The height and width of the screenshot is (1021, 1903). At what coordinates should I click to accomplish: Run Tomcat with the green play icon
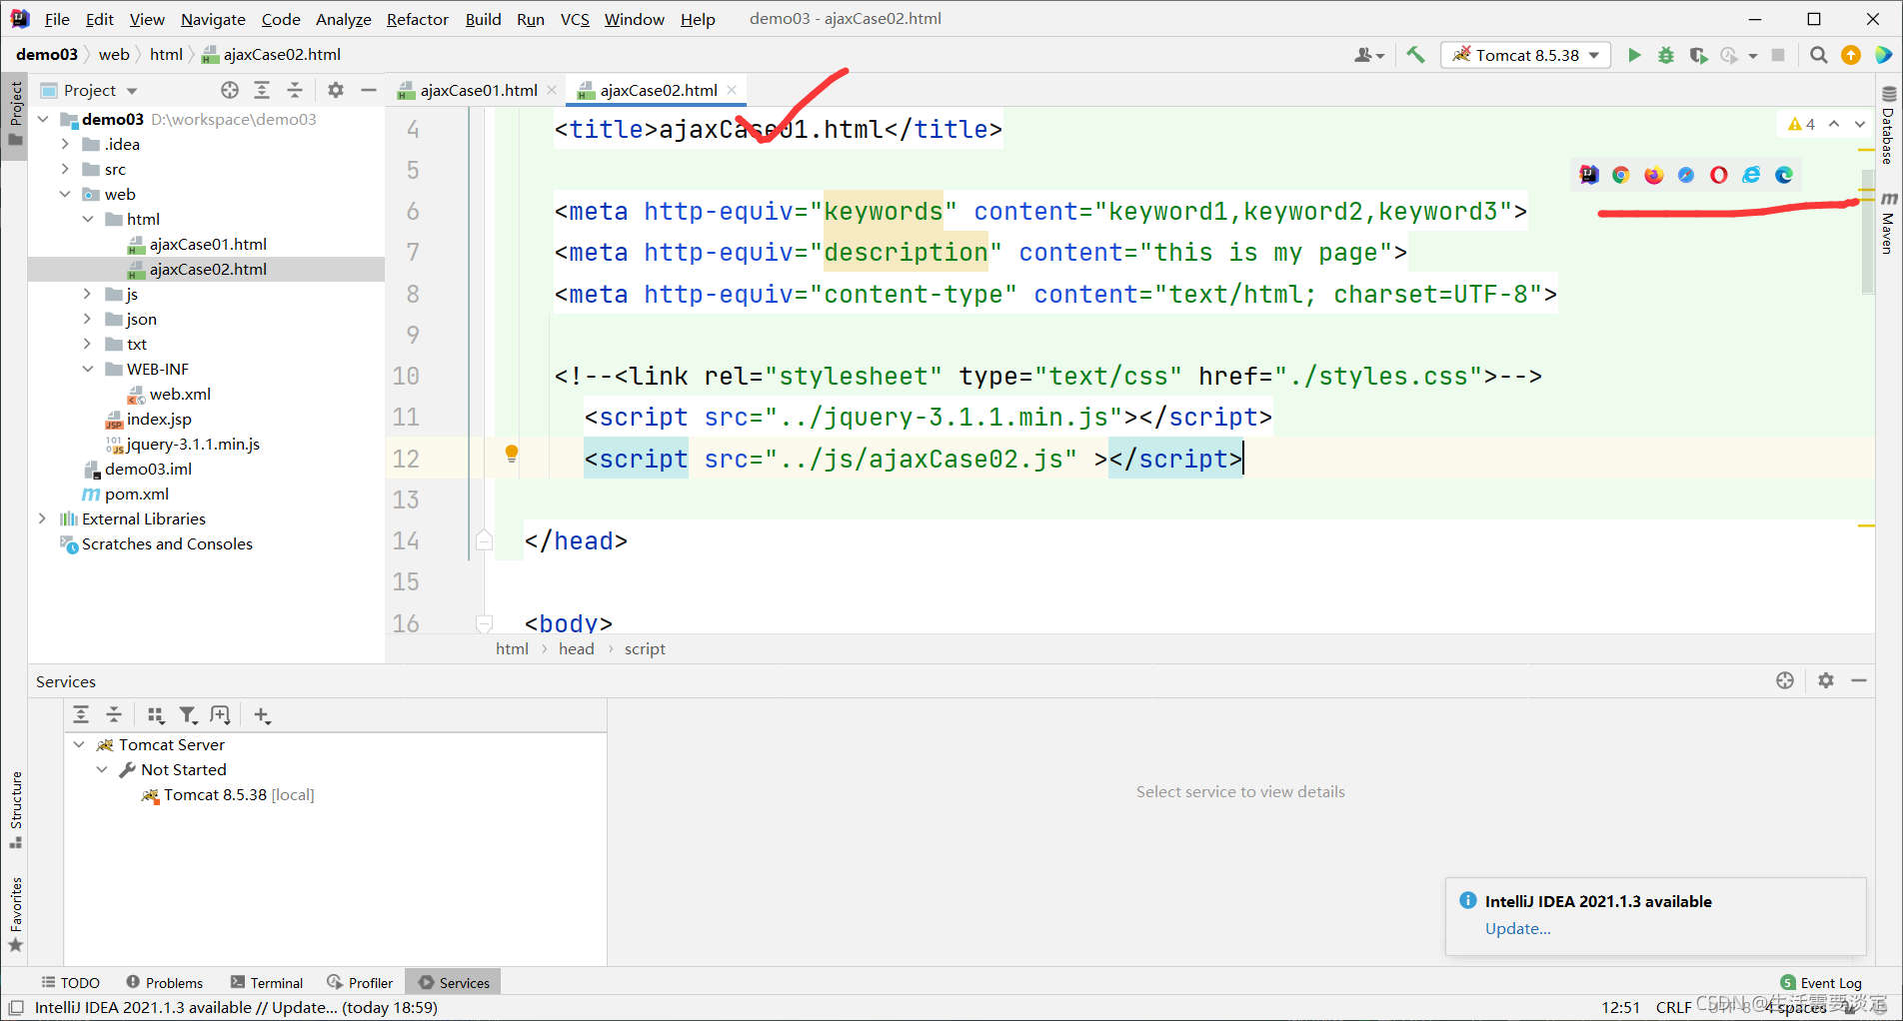point(1634,55)
